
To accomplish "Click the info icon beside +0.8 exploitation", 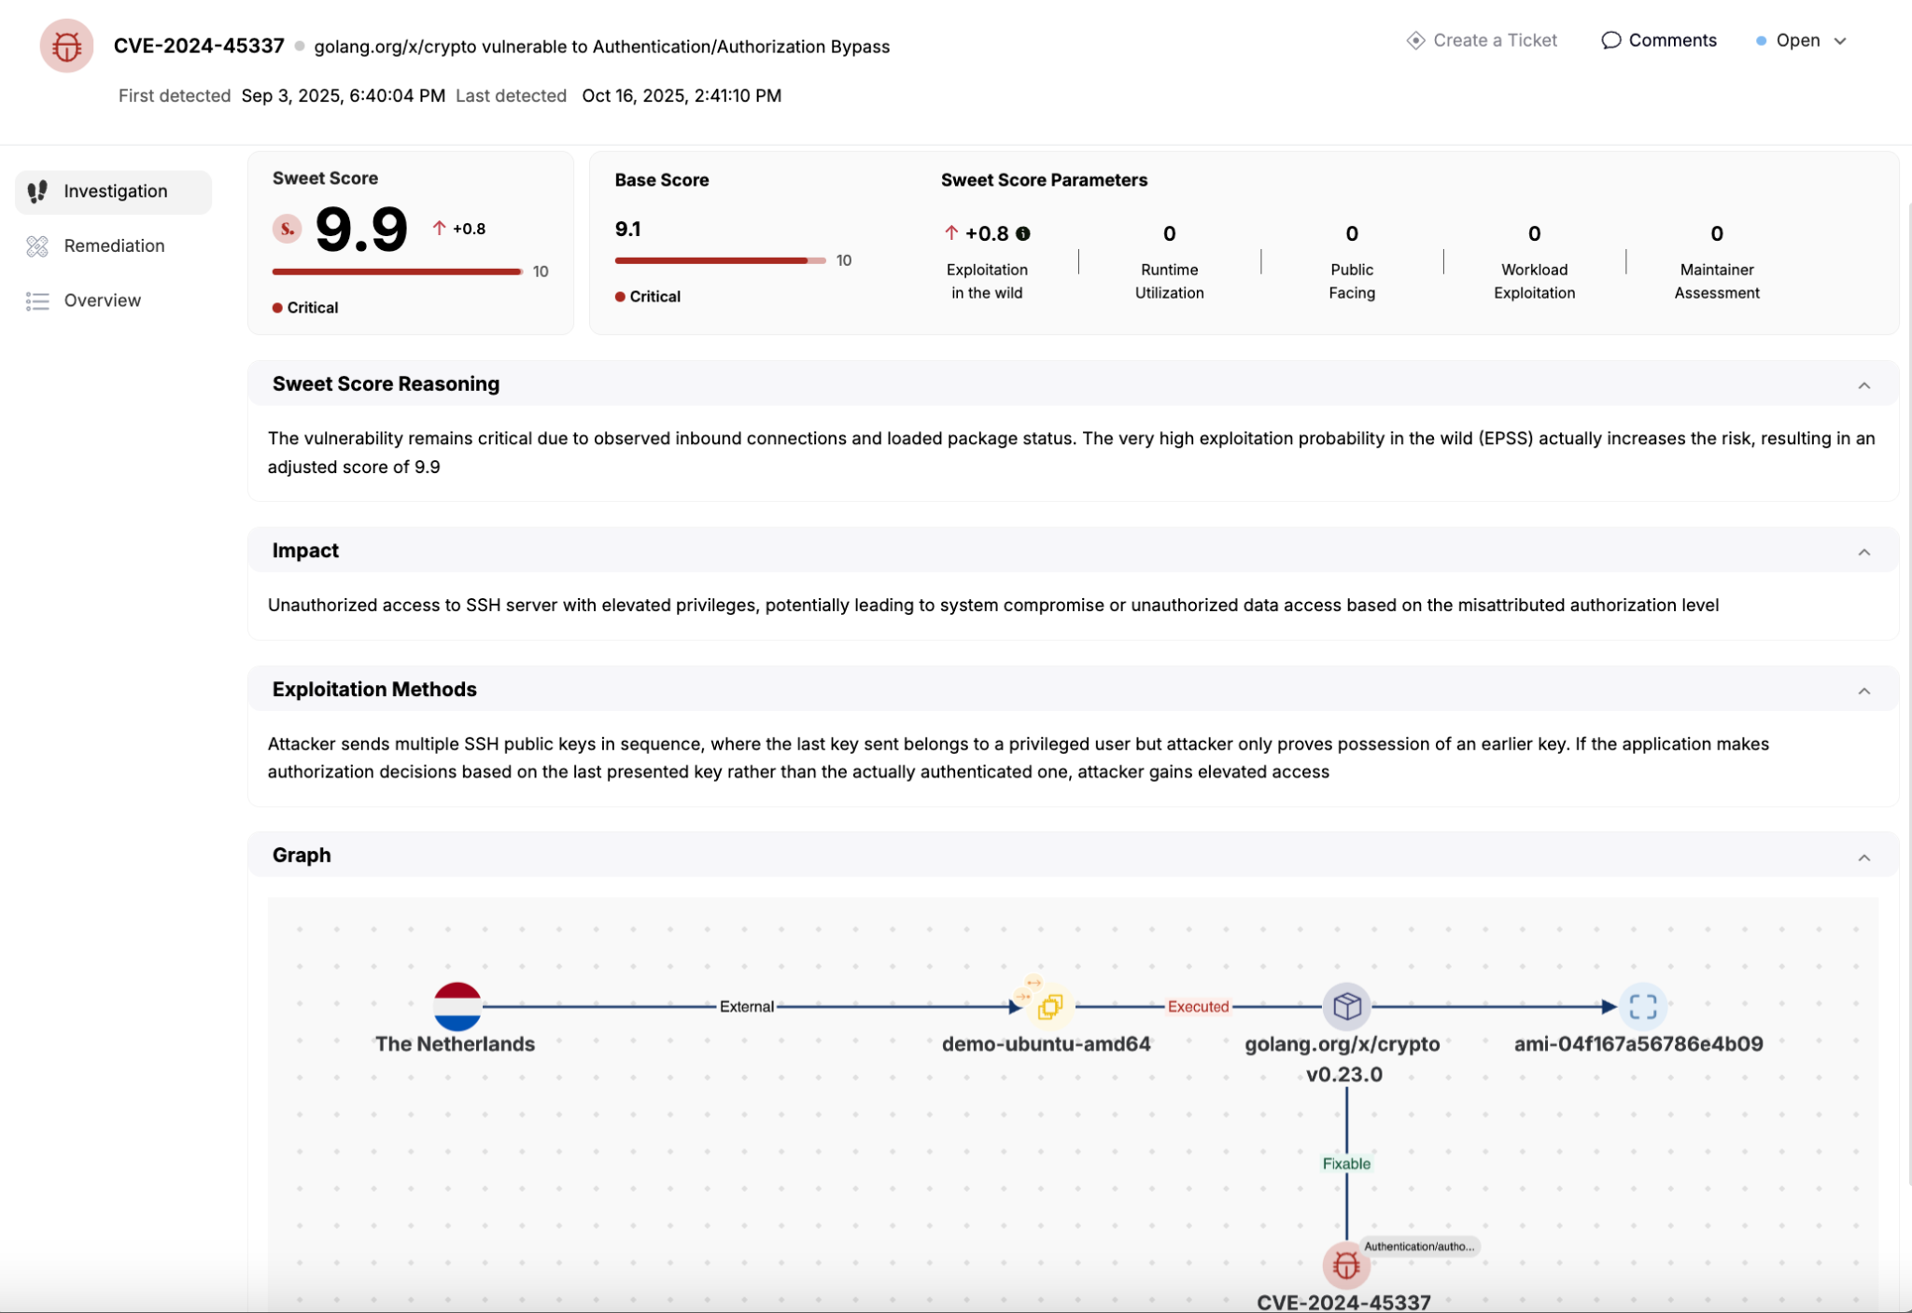I will pyautogui.click(x=1023, y=233).
